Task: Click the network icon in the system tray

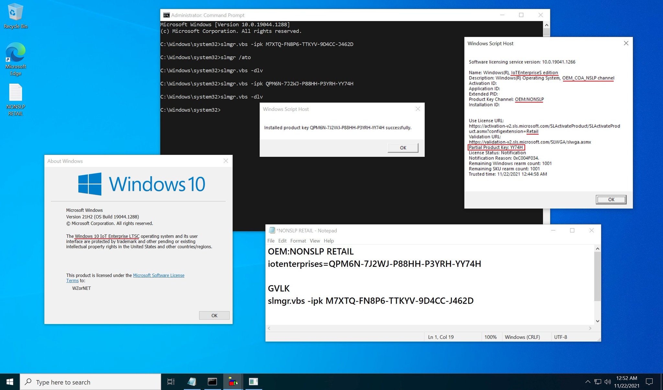Action: [598, 382]
